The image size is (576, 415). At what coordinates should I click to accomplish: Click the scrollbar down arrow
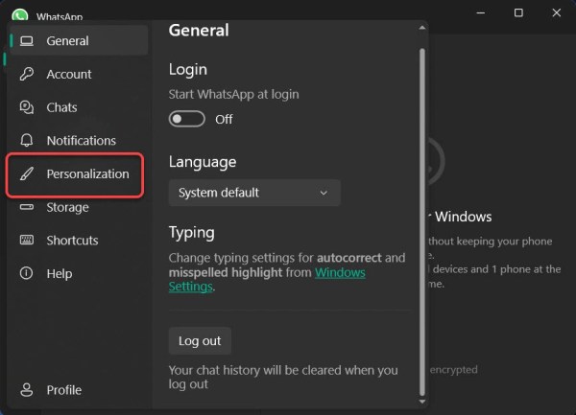click(x=422, y=402)
